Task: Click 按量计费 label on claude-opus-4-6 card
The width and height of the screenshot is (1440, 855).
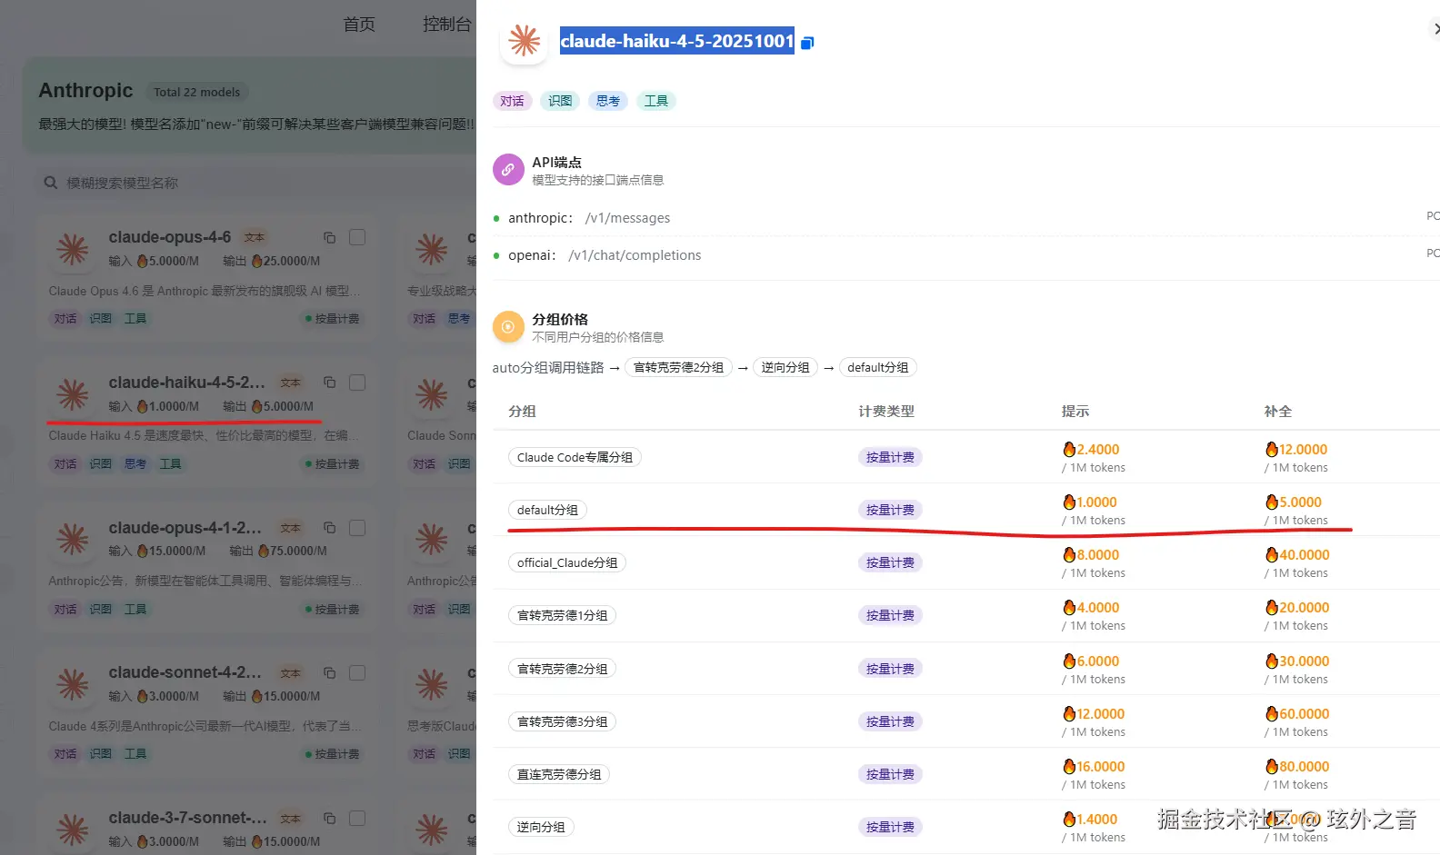Action: click(x=333, y=319)
